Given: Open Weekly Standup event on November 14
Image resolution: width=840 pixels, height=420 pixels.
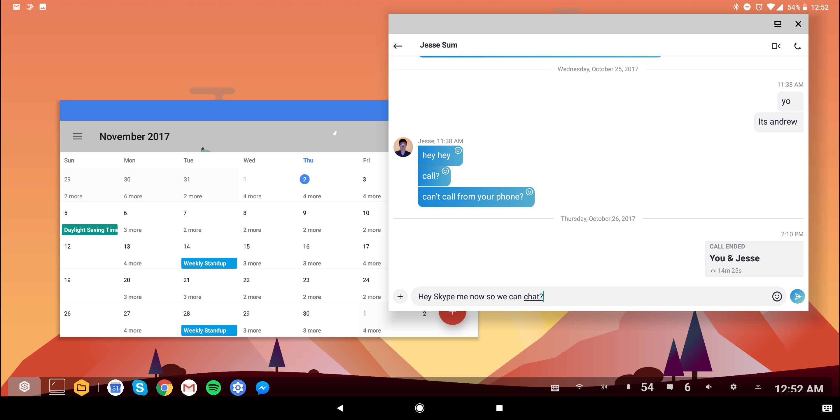Looking at the screenshot, I should click(x=209, y=263).
